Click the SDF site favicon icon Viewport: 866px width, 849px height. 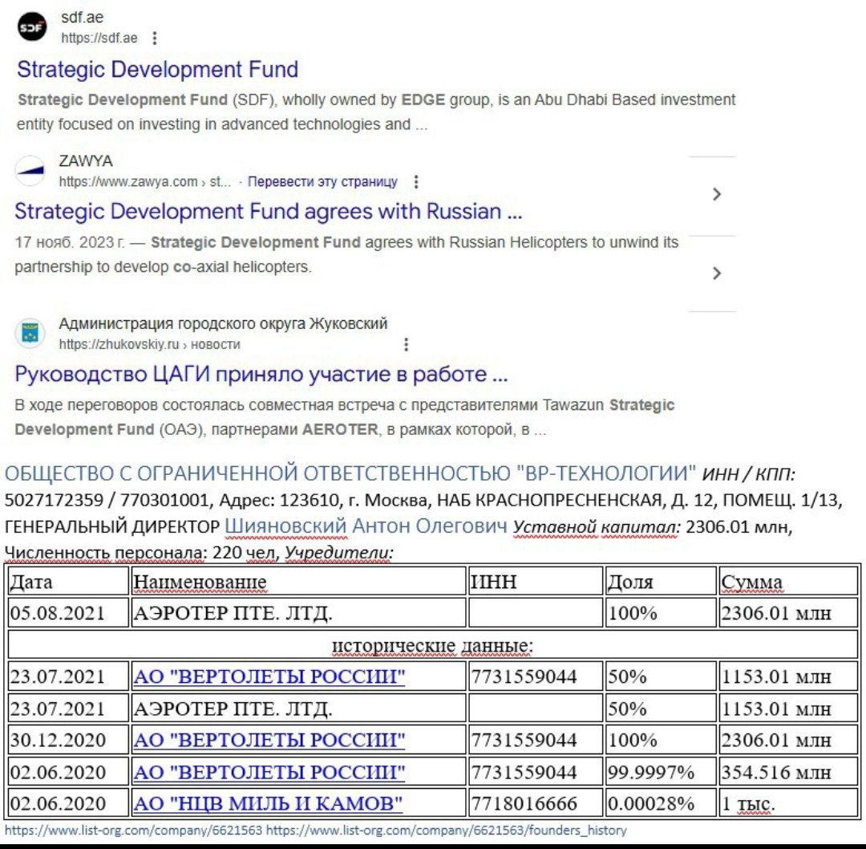(x=32, y=28)
